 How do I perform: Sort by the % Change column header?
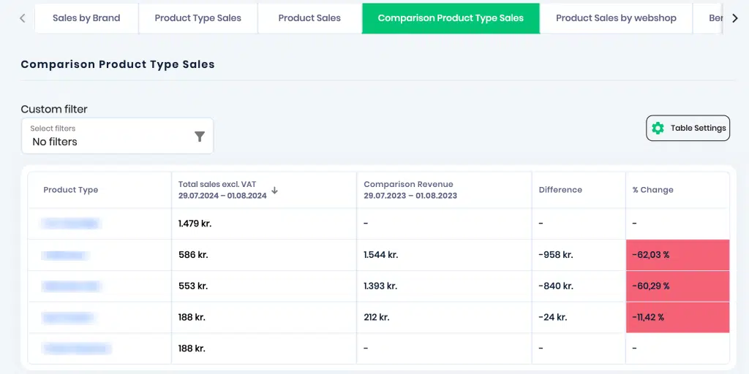[653, 190]
